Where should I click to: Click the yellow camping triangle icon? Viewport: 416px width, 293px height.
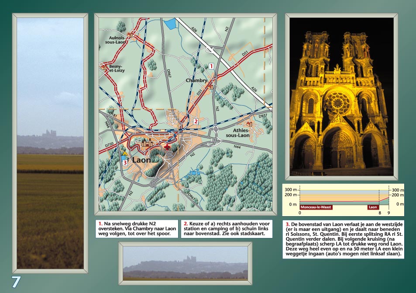tap(125, 154)
